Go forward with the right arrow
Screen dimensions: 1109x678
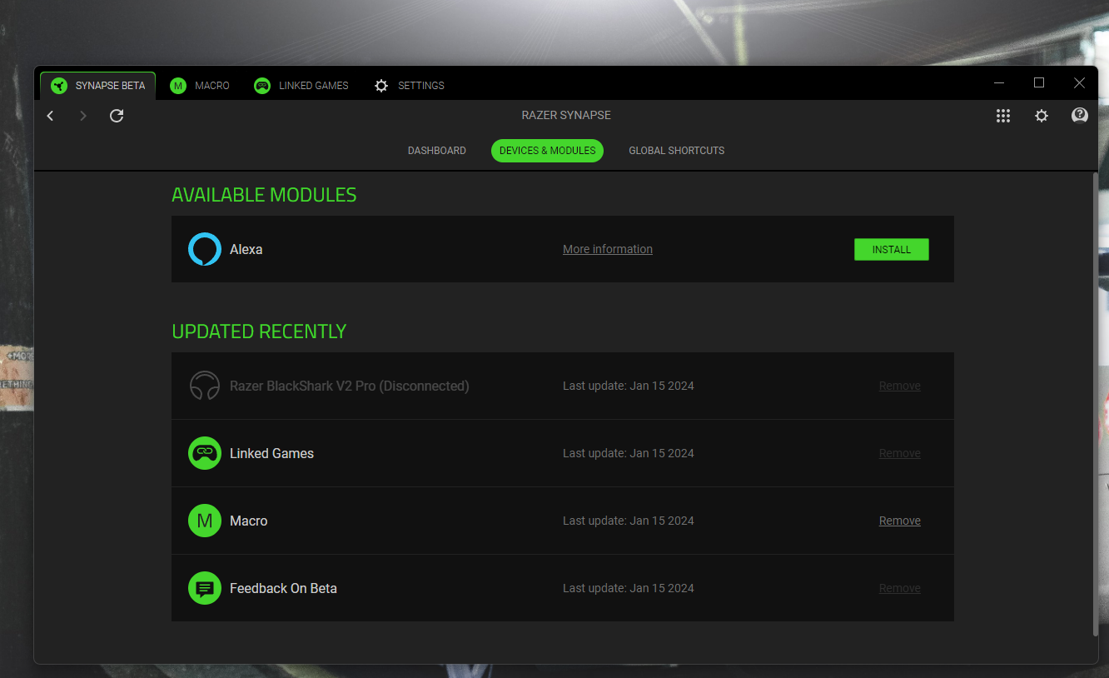click(82, 116)
